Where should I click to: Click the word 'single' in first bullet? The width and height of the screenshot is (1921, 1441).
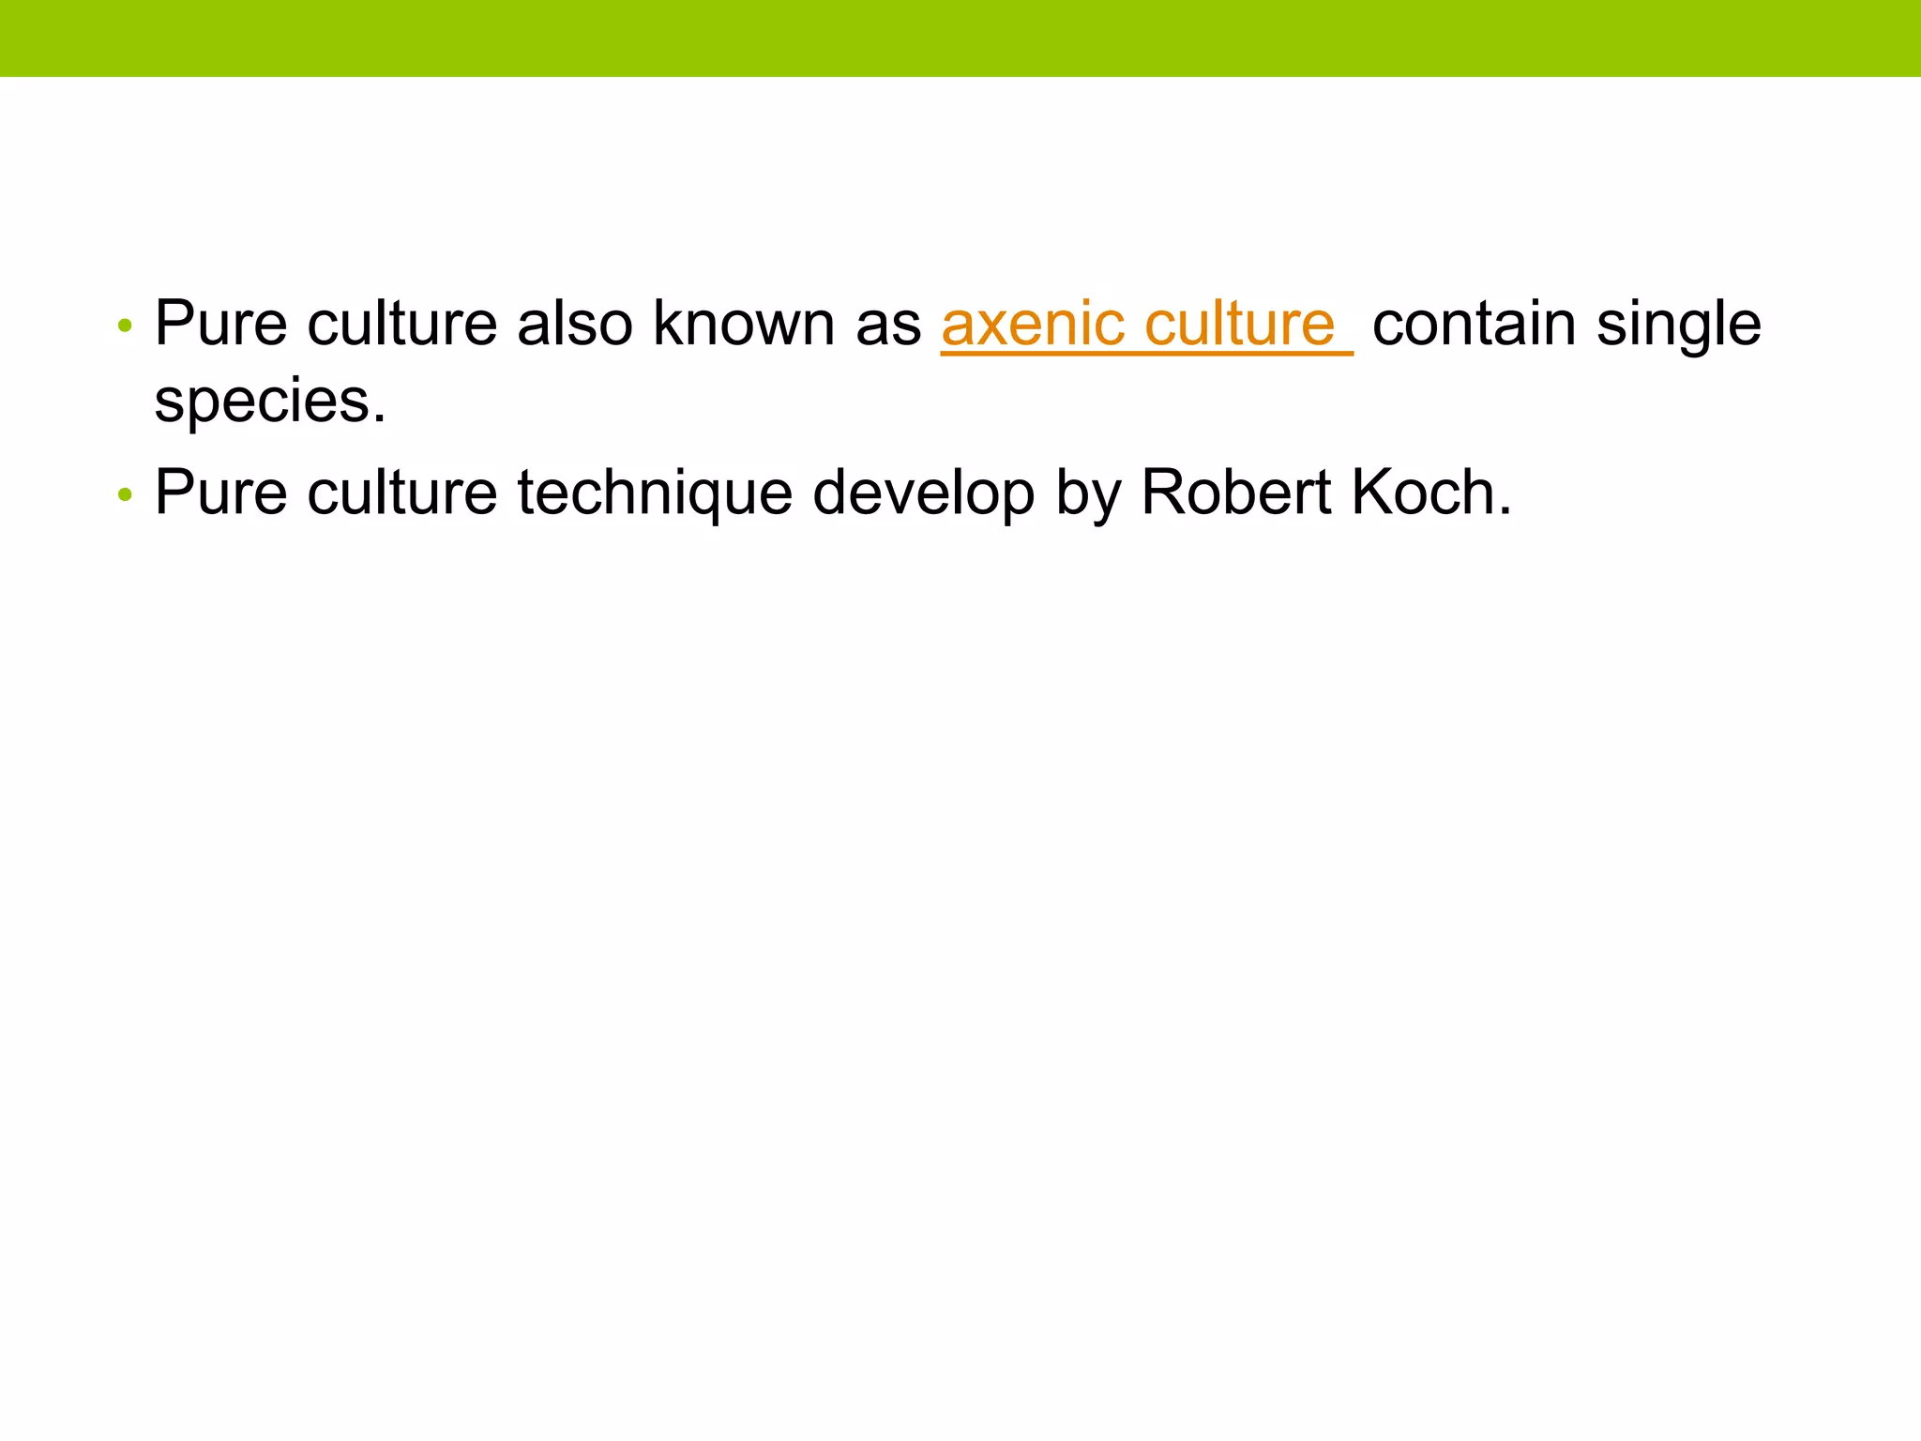pyautogui.click(x=1678, y=326)
